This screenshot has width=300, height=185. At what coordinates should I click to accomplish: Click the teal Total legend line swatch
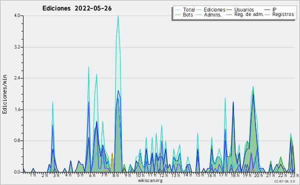click(x=177, y=10)
